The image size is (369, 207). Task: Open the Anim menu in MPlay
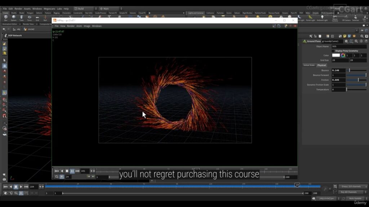(79, 26)
